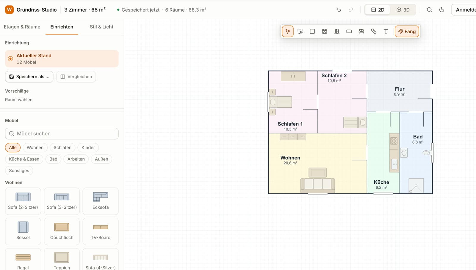This screenshot has height=270, width=476.
Task: Select the arrow pointer tool
Action: (288, 31)
